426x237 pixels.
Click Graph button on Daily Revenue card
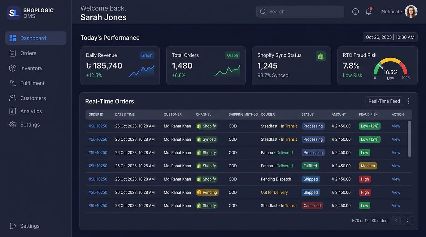tap(147, 55)
